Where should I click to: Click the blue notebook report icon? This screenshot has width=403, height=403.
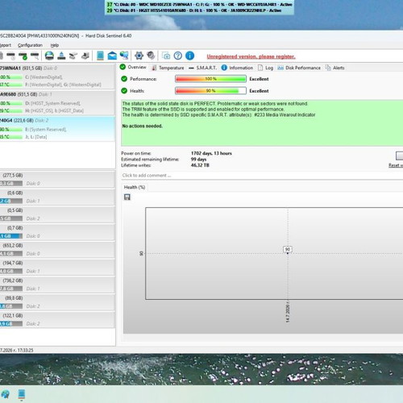coord(100,56)
